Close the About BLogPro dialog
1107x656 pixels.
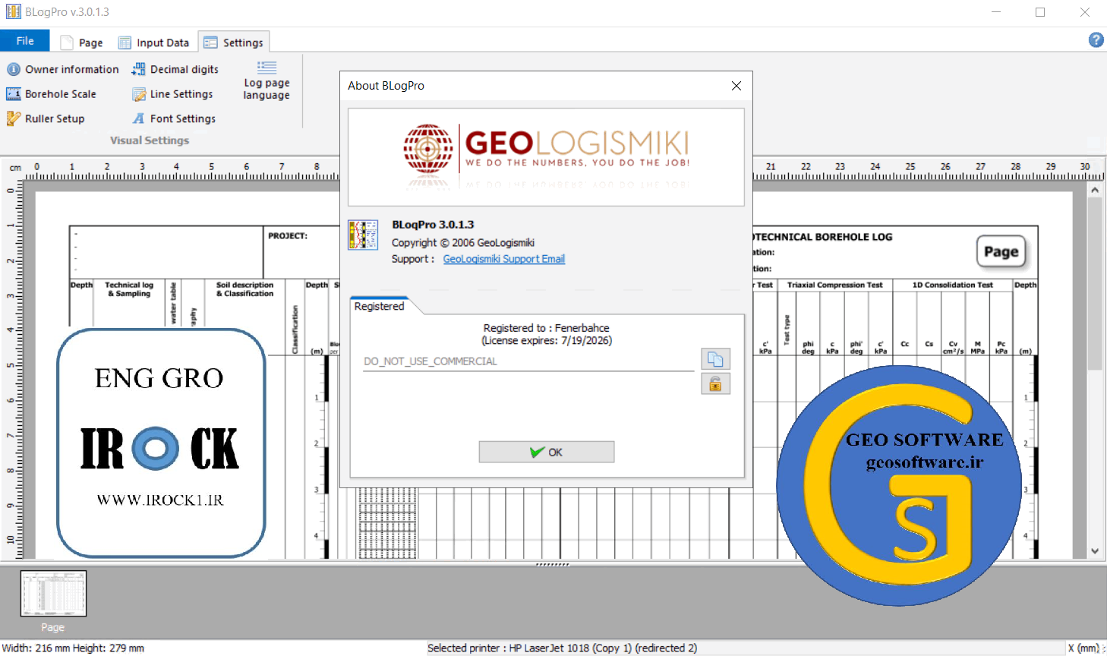click(x=736, y=86)
